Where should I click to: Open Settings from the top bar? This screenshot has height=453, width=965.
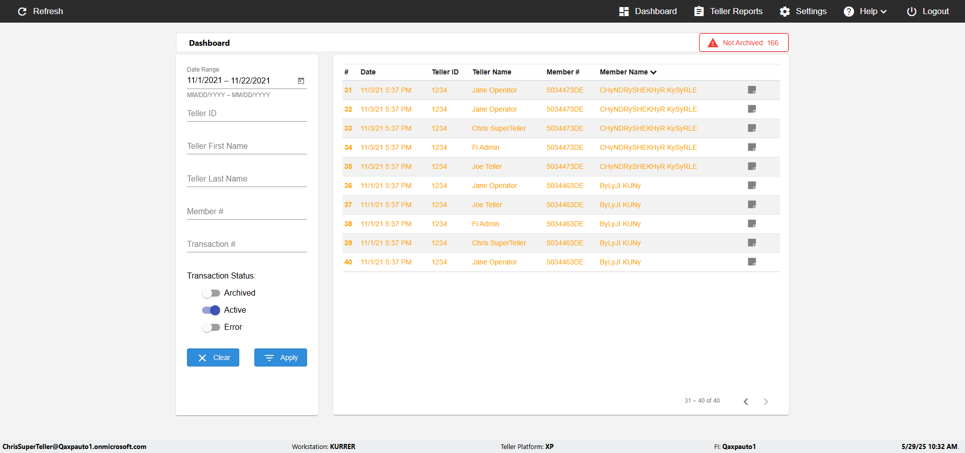tap(803, 11)
